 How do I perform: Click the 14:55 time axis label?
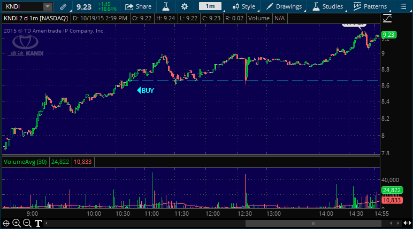tap(381, 214)
